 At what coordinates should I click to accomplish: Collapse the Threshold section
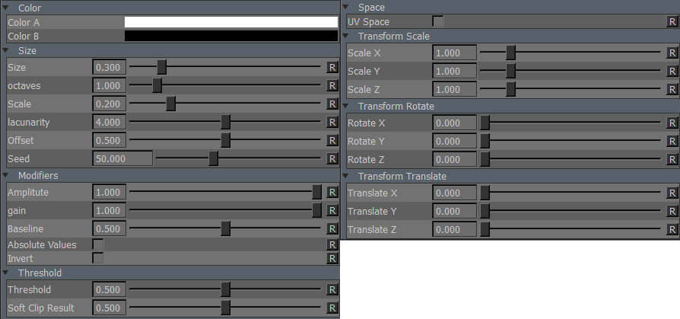tap(5, 272)
